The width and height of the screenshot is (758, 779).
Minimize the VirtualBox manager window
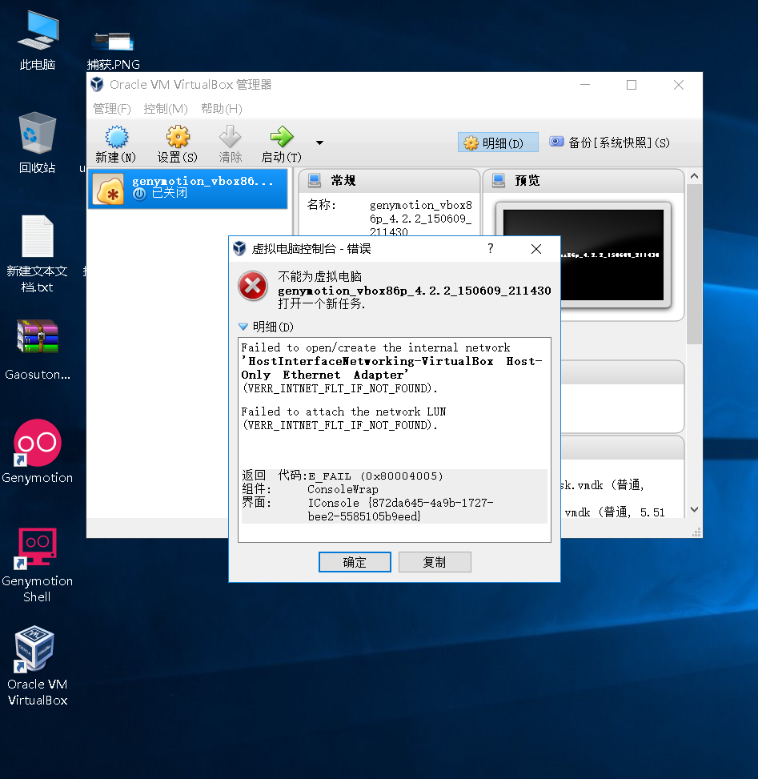coord(585,85)
